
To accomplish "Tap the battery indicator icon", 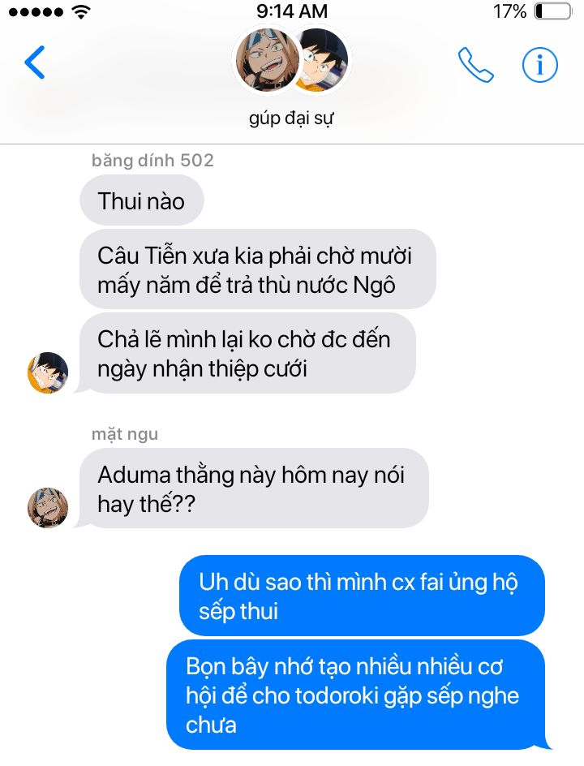I will coord(552,11).
